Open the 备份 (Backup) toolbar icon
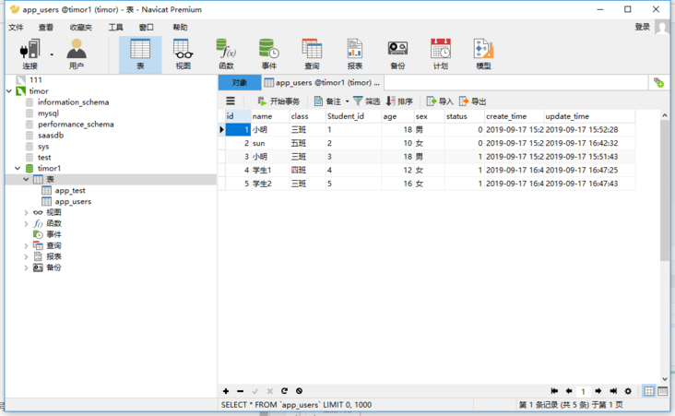Screen dimensions: 675x416 click(397, 54)
